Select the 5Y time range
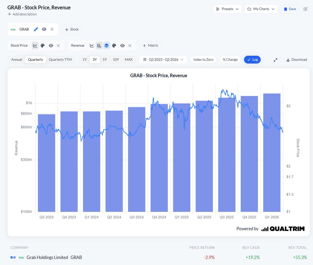The image size is (313, 265). click(105, 60)
